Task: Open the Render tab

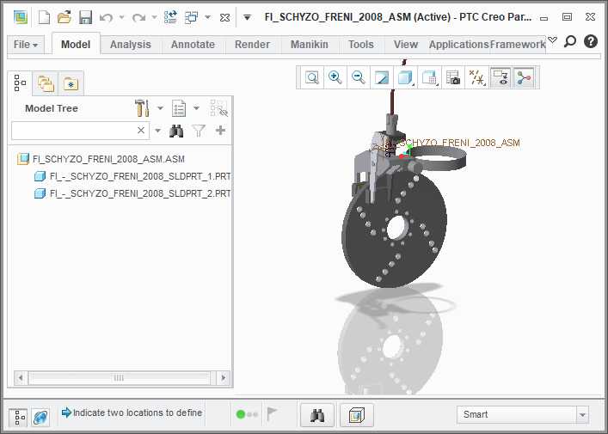Action: pos(252,45)
